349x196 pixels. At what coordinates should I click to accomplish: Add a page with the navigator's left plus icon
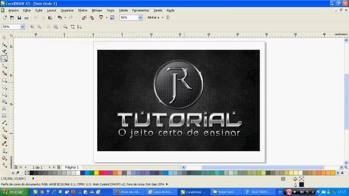[x=16, y=167]
